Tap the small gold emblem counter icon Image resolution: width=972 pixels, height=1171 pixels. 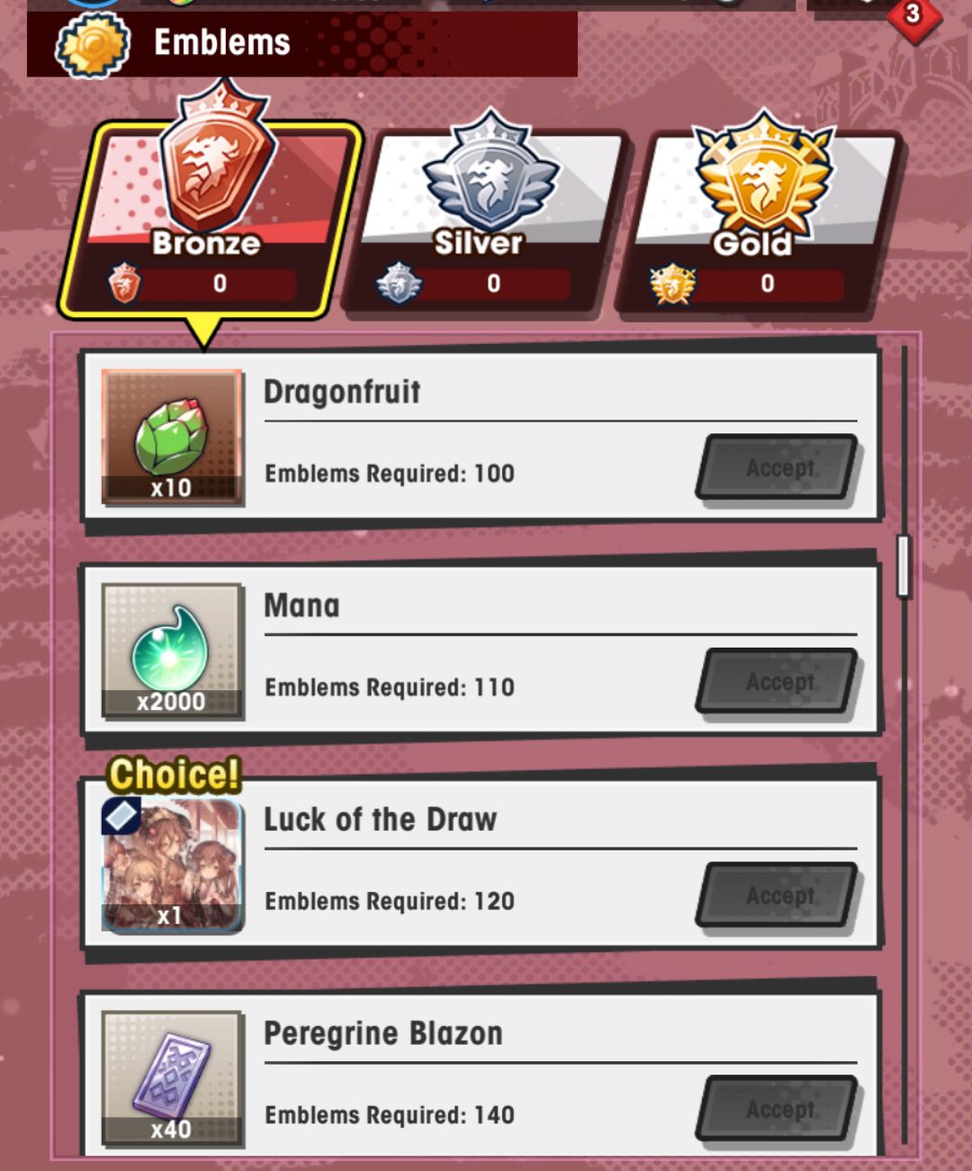pos(673,284)
